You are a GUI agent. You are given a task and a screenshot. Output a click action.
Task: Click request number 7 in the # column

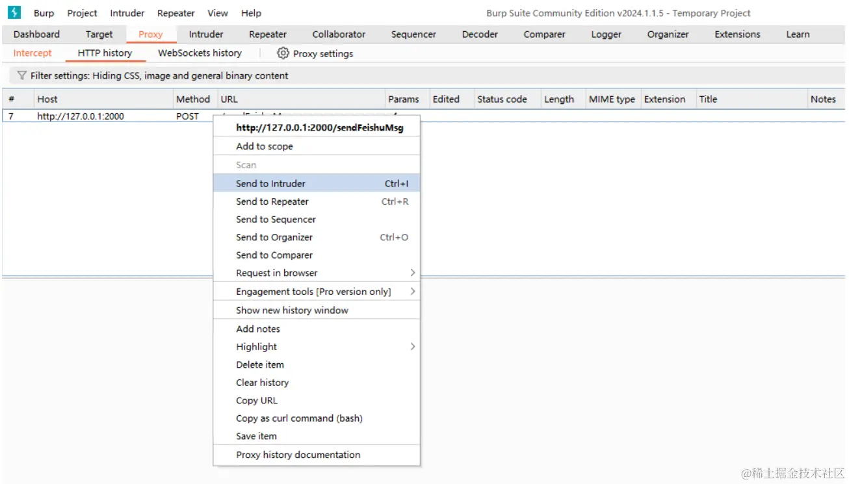[10, 116]
